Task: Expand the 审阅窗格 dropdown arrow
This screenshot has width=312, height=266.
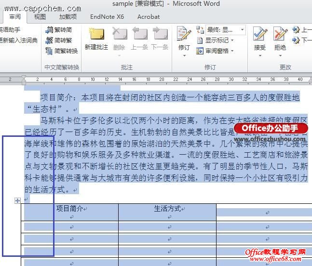Action: pyautogui.click(x=232, y=51)
